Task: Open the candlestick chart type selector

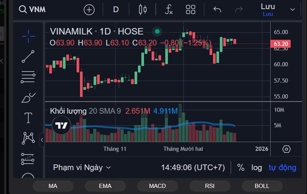Action: [x=143, y=9]
